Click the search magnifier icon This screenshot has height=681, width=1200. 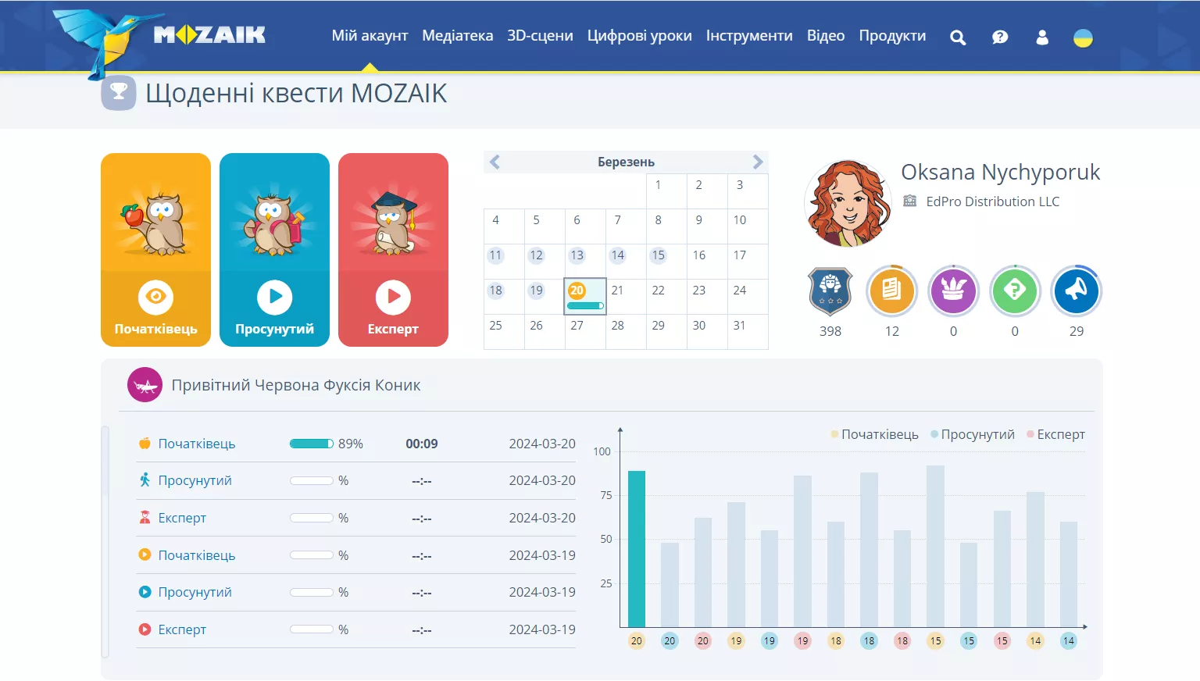coord(958,37)
